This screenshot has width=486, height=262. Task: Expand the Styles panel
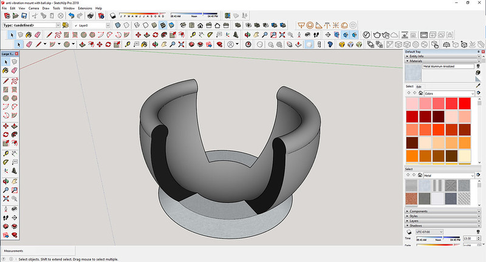coord(443,216)
